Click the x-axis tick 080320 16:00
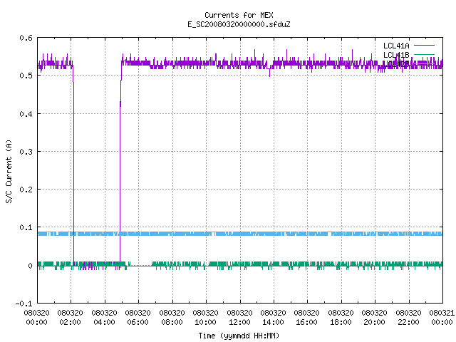The image size is (456, 342). (307, 317)
